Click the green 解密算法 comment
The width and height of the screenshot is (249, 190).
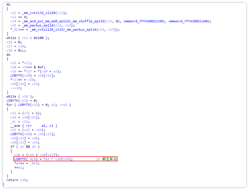click(109, 159)
